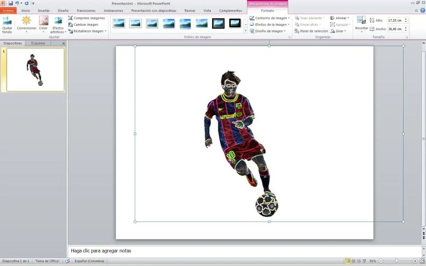Open the PowerPoint help icon
Screen dimensions: 426x266
[x=423, y=10]
